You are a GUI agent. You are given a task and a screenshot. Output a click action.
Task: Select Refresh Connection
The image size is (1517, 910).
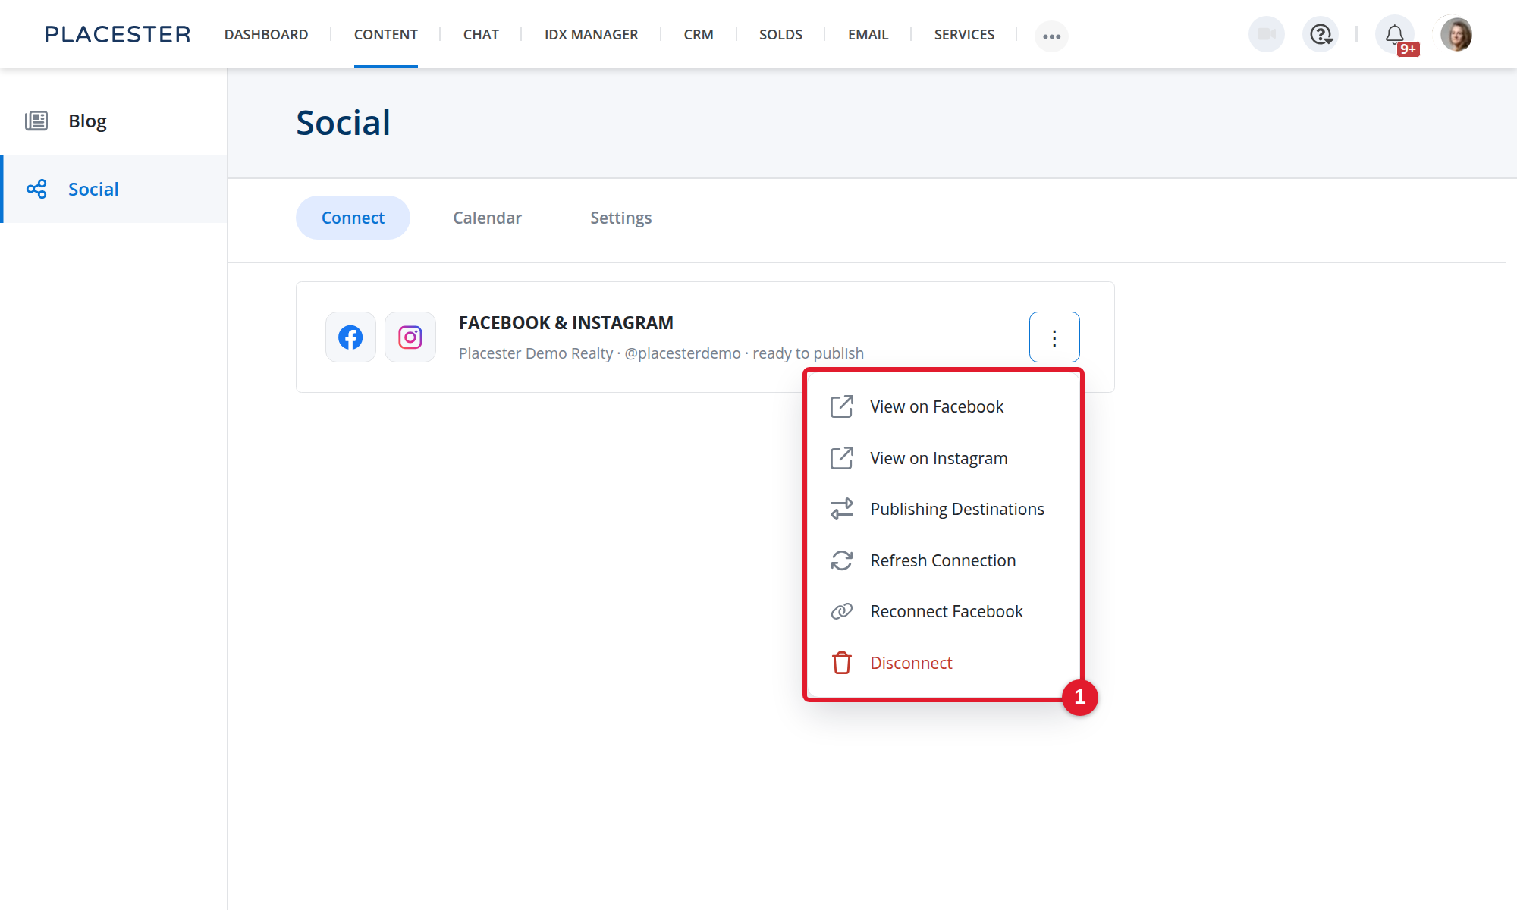944,560
